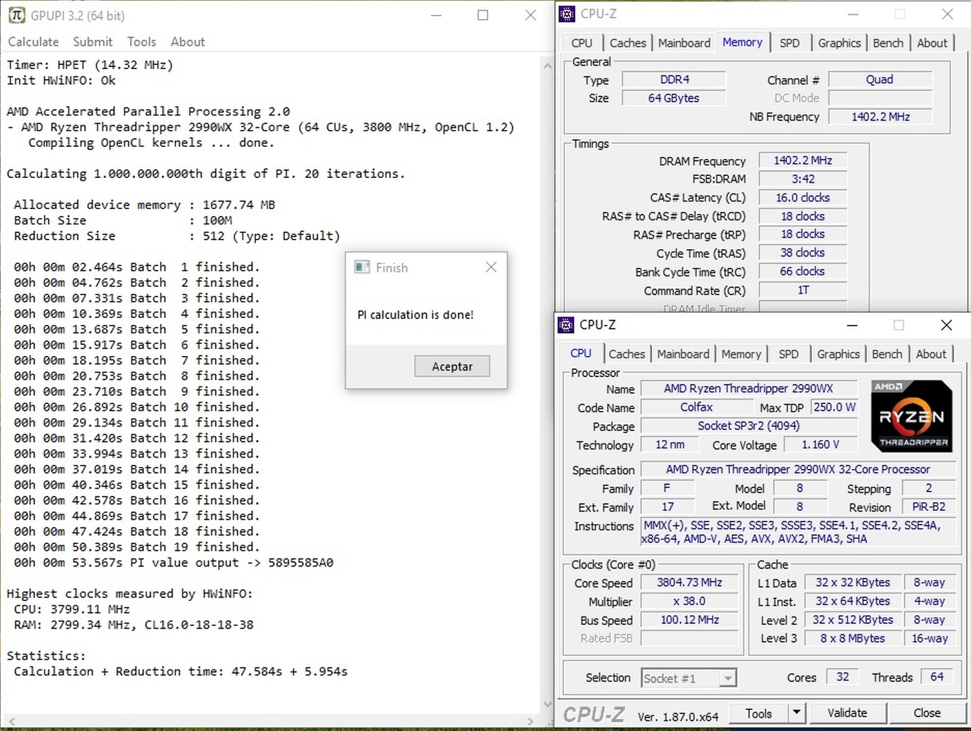Select CPU tab in lower CPU-Z window

(x=581, y=353)
